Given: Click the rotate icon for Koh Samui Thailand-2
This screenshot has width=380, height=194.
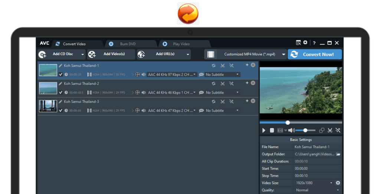Looking at the screenshot, I should [x=213, y=83].
